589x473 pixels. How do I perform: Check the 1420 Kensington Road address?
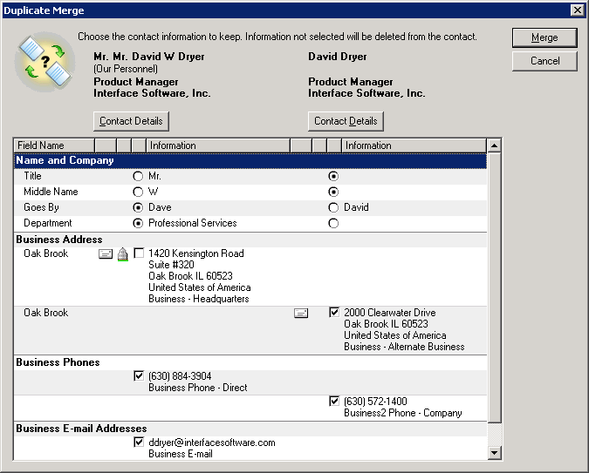[x=139, y=253]
